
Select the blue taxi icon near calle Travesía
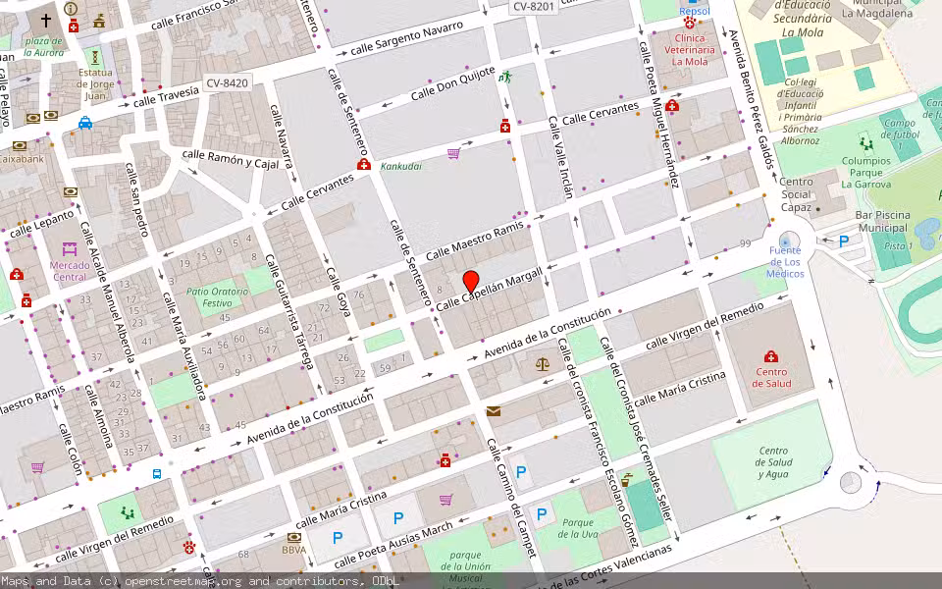85,123
